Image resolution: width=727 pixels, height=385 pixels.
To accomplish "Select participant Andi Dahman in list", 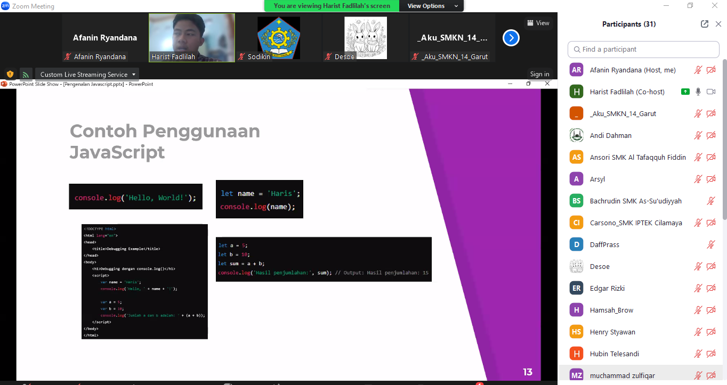I will (641, 135).
